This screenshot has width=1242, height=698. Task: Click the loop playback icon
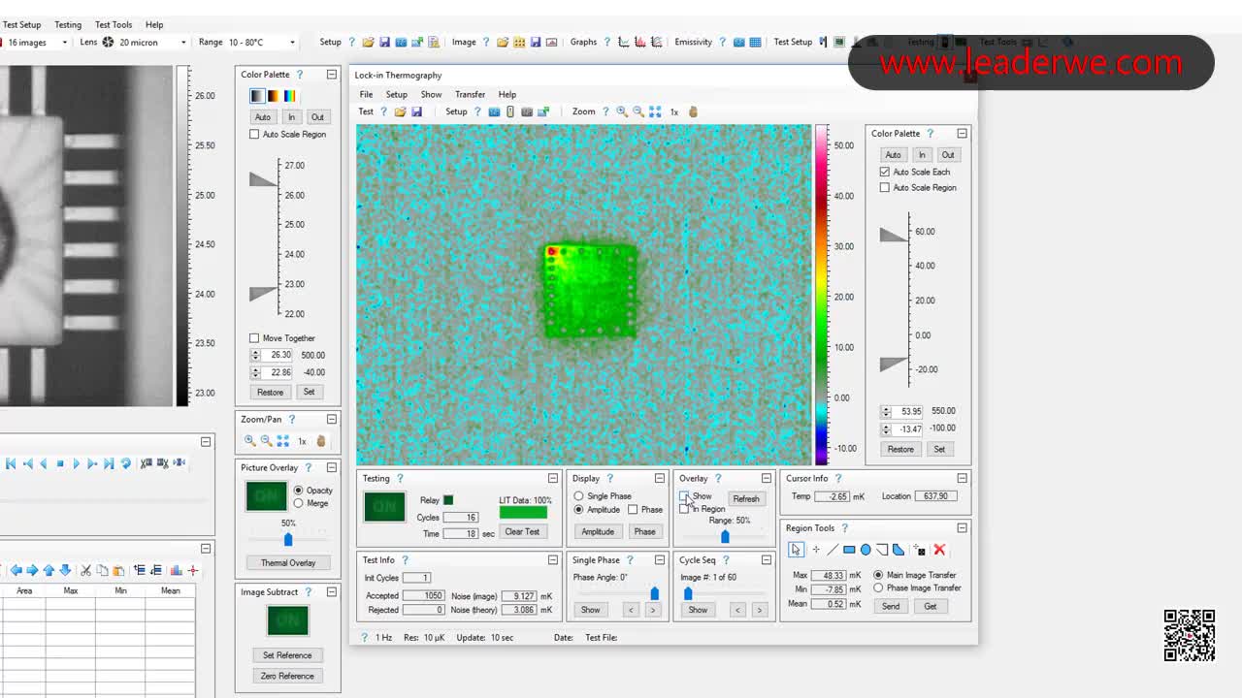125,463
